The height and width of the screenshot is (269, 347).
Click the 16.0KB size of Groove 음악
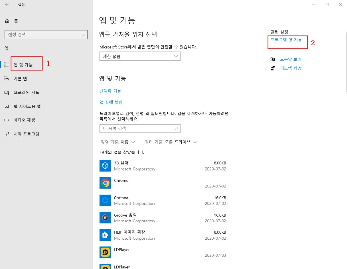pos(220,215)
